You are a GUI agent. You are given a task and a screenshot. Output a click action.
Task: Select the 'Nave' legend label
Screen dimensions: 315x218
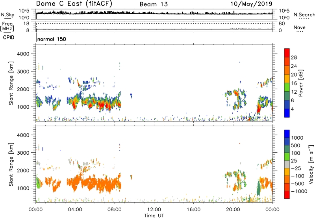click(x=300, y=27)
